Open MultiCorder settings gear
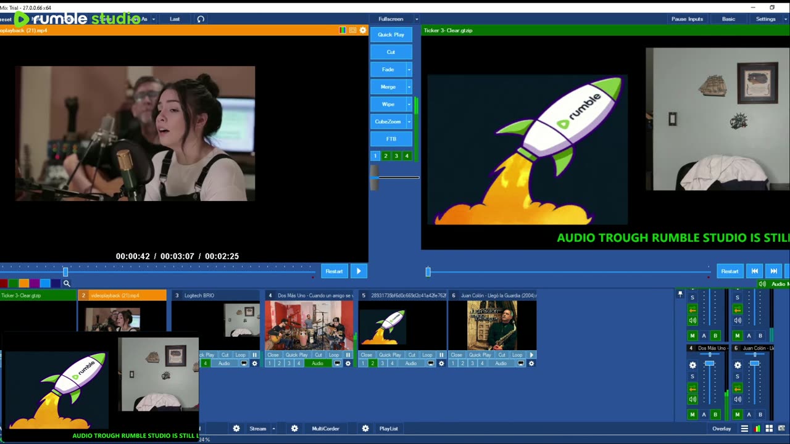790x444 pixels. point(294,429)
